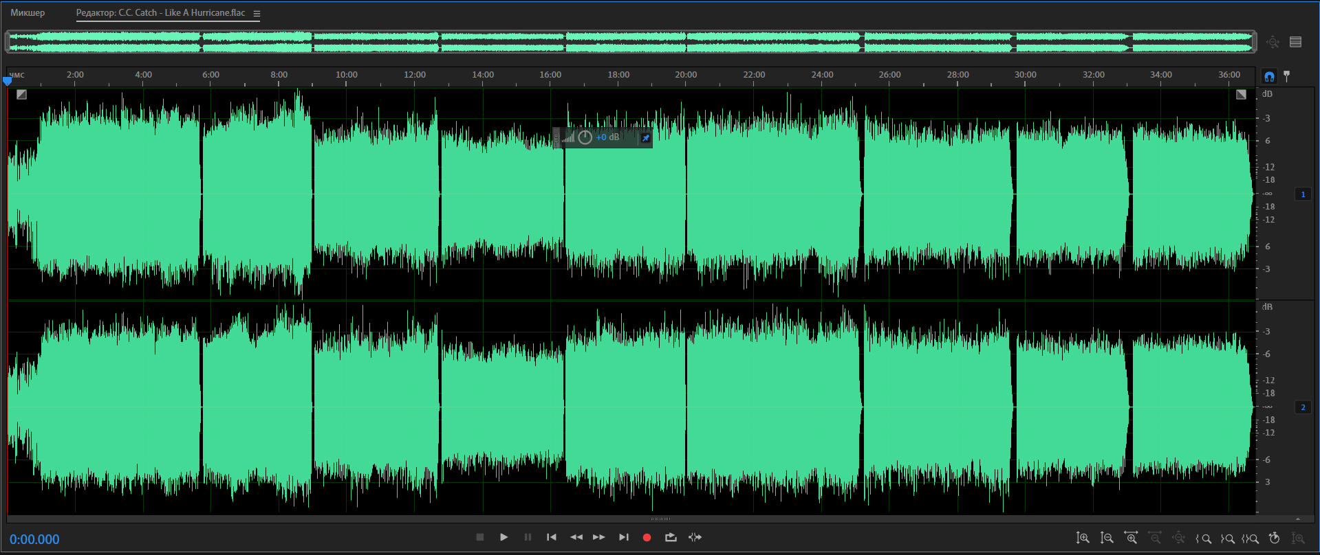Click Zoom In at In Point icon
The width and height of the screenshot is (1320, 555).
[x=1203, y=539]
